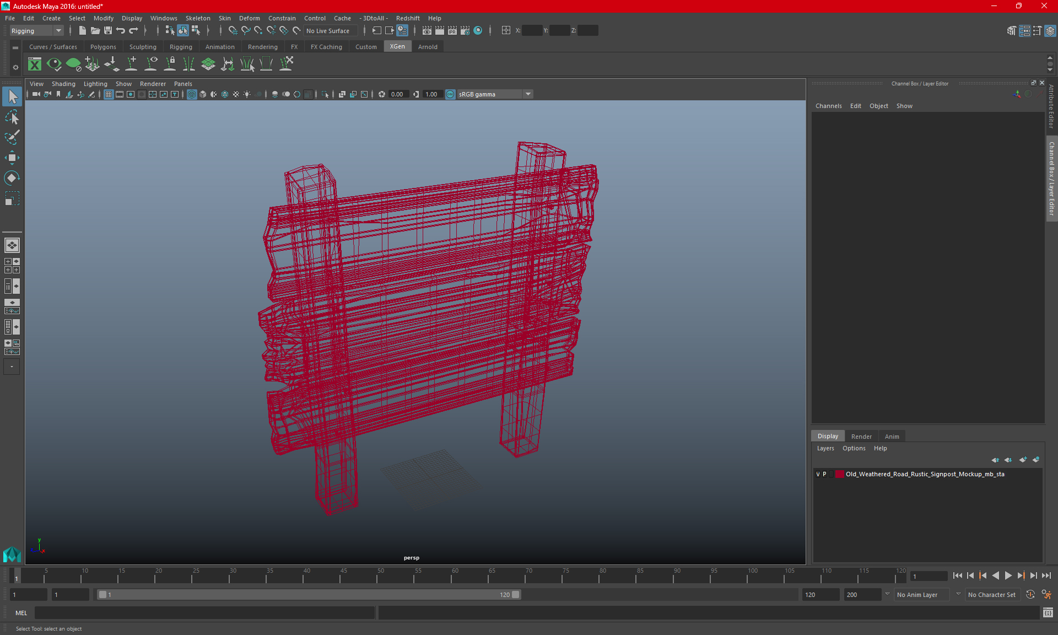
Task: Switch to the Arnold shelf tab
Action: coord(428,47)
